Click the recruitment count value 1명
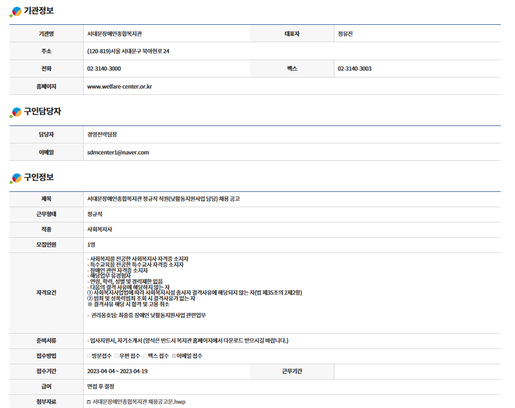The height and width of the screenshot is (408, 515). 91,245
